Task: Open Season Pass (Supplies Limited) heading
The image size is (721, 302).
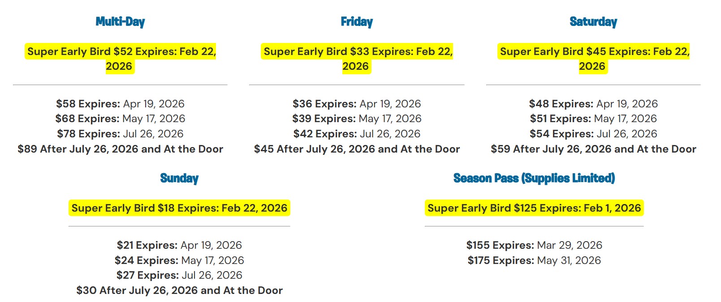Action: tap(534, 178)
